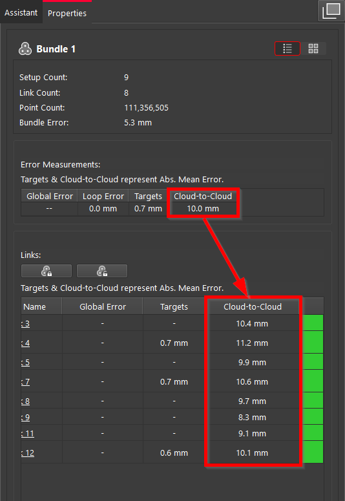
Task: Open link 11 in the links table
Action: [x=28, y=434]
